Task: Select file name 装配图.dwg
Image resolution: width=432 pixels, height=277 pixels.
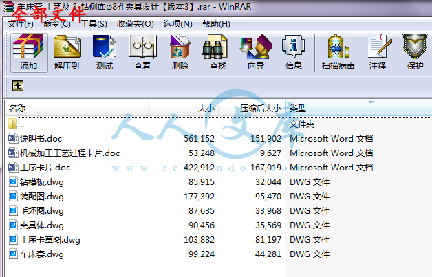Action: 41,197
